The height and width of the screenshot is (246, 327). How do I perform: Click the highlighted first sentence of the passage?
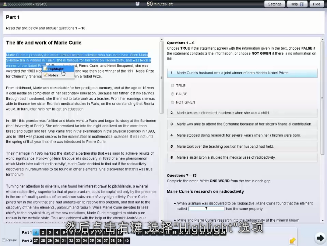(x=67, y=55)
